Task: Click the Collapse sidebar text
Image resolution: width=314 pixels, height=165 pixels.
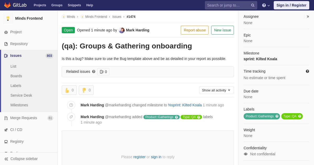Action: click(24, 159)
